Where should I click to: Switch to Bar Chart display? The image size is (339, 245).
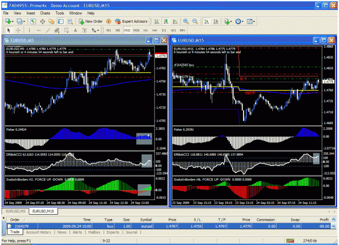pyautogui.click(x=157, y=21)
